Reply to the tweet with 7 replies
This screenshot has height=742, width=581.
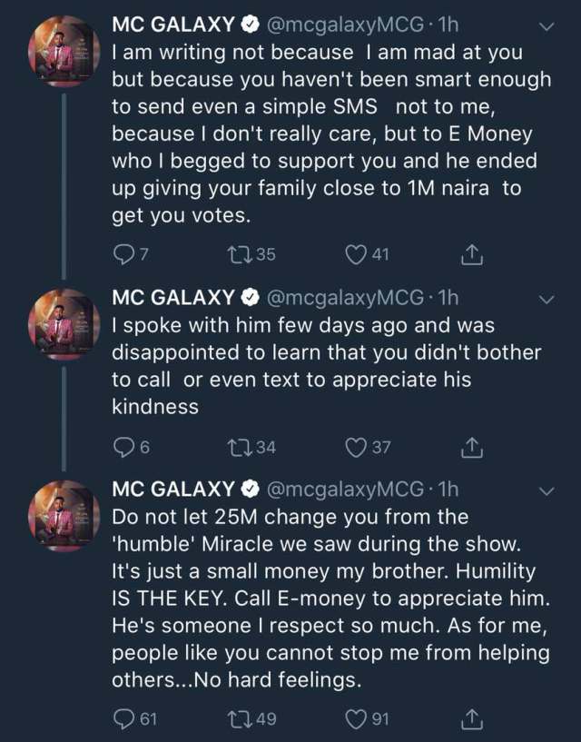coord(122,255)
